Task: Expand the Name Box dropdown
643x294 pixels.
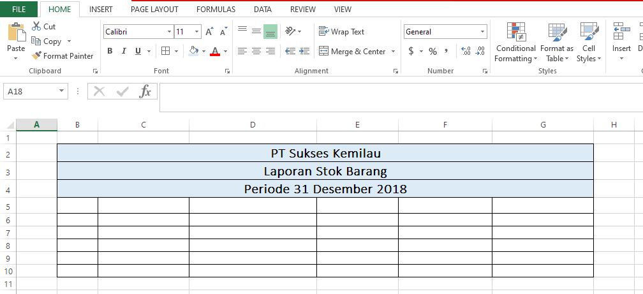Action: (61, 91)
